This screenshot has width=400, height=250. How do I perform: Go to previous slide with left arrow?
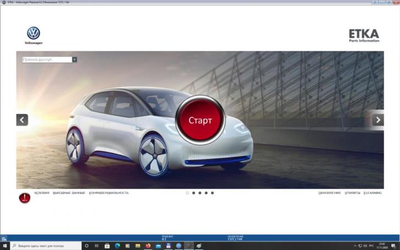tap(22, 119)
